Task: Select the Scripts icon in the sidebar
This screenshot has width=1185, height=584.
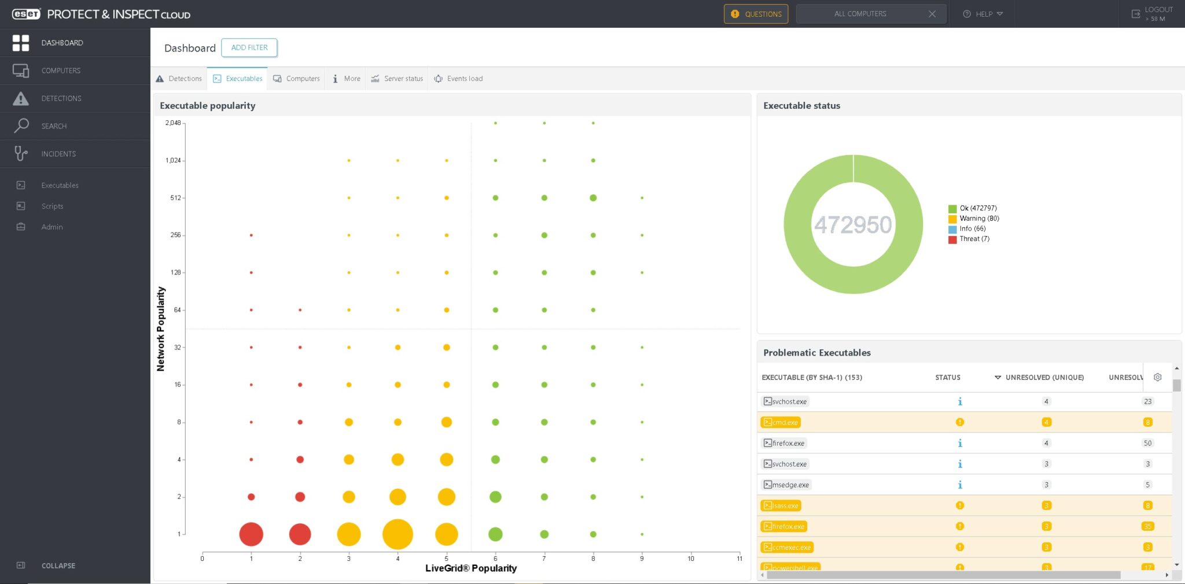Action: coord(21,206)
